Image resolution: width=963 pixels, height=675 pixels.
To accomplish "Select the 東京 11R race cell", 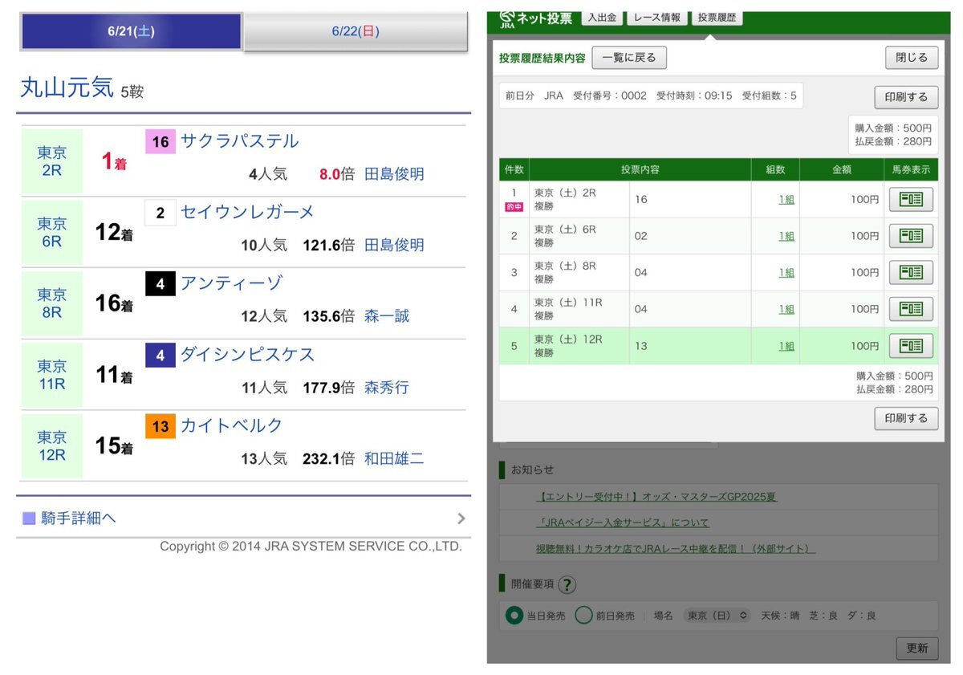I will coord(52,375).
